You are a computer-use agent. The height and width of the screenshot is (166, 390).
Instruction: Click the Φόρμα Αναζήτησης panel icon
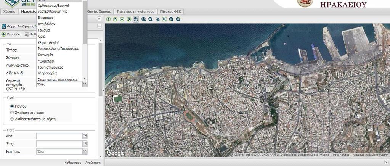pyautogui.click(x=4, y=26)
